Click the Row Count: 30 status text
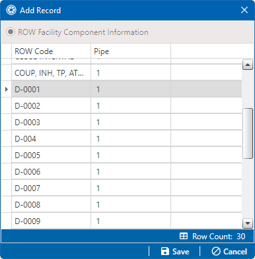The image size is (255, 259). click(x=219, y=237)
